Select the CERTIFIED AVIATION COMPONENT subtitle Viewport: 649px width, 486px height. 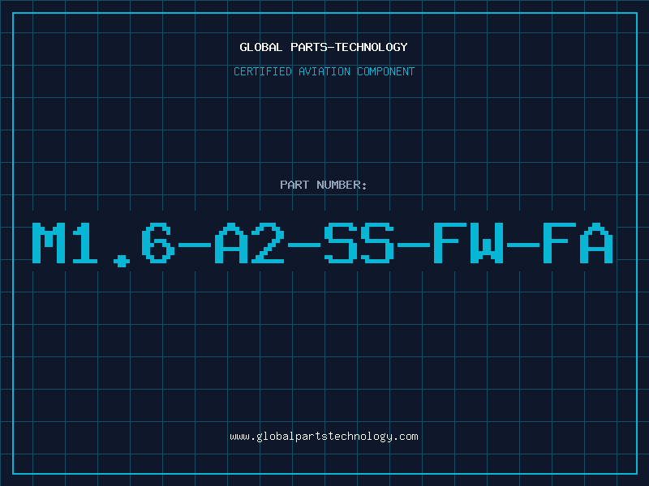(324, 71)
